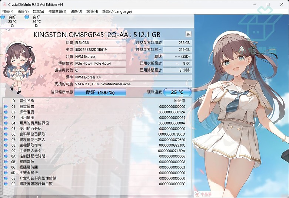Click the status icon for 06 資料單位已讀取

tap(6, 134)
